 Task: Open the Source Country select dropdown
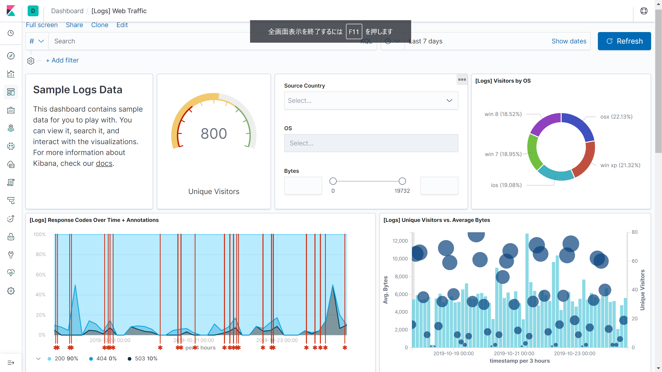click(371, 100)
